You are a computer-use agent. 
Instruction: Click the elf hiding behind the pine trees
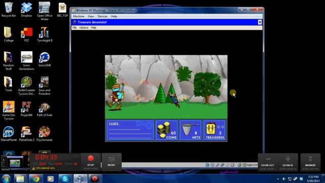point(174,100)
